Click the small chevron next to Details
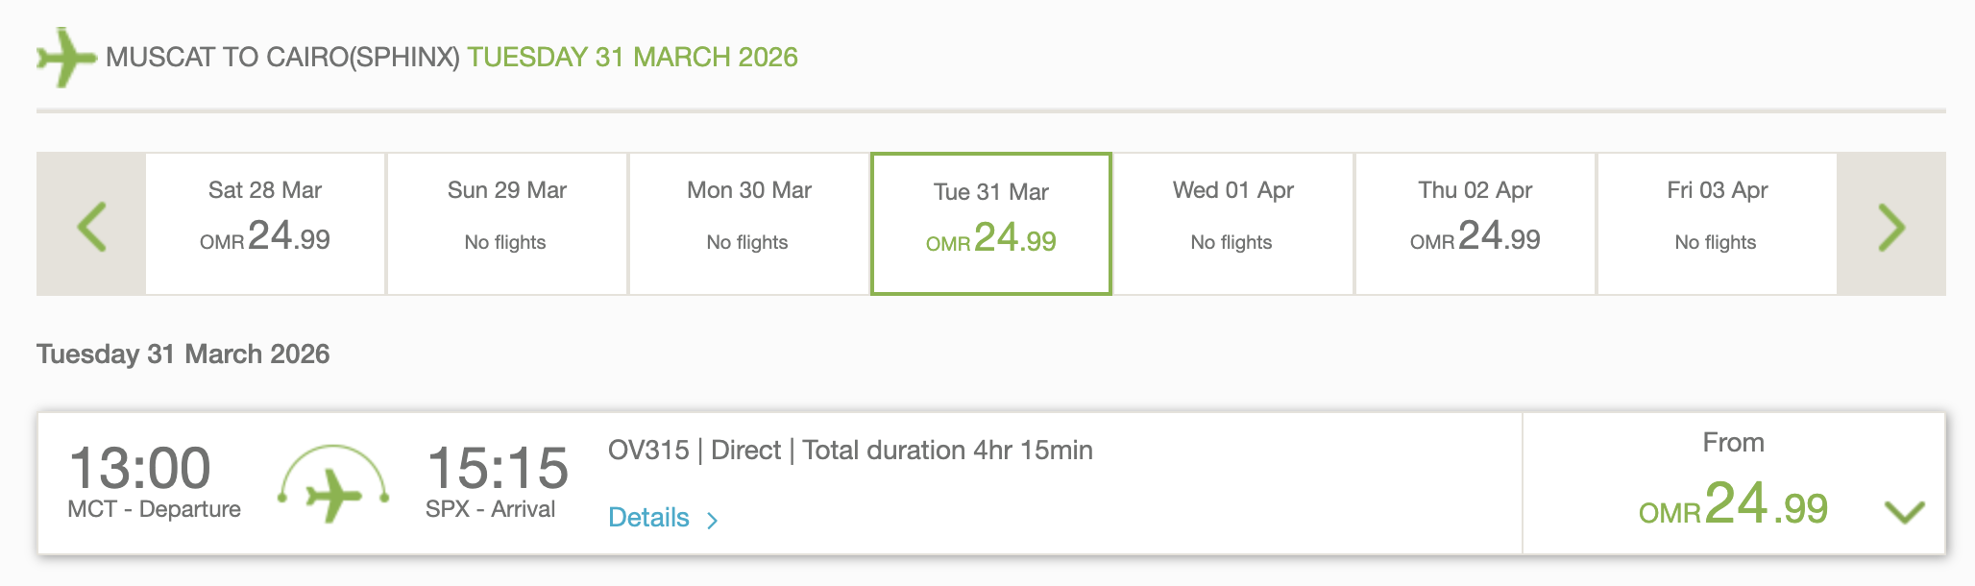Image resolution: width=1975 pixels, height=586 pixels. click(x=713, y=521)
